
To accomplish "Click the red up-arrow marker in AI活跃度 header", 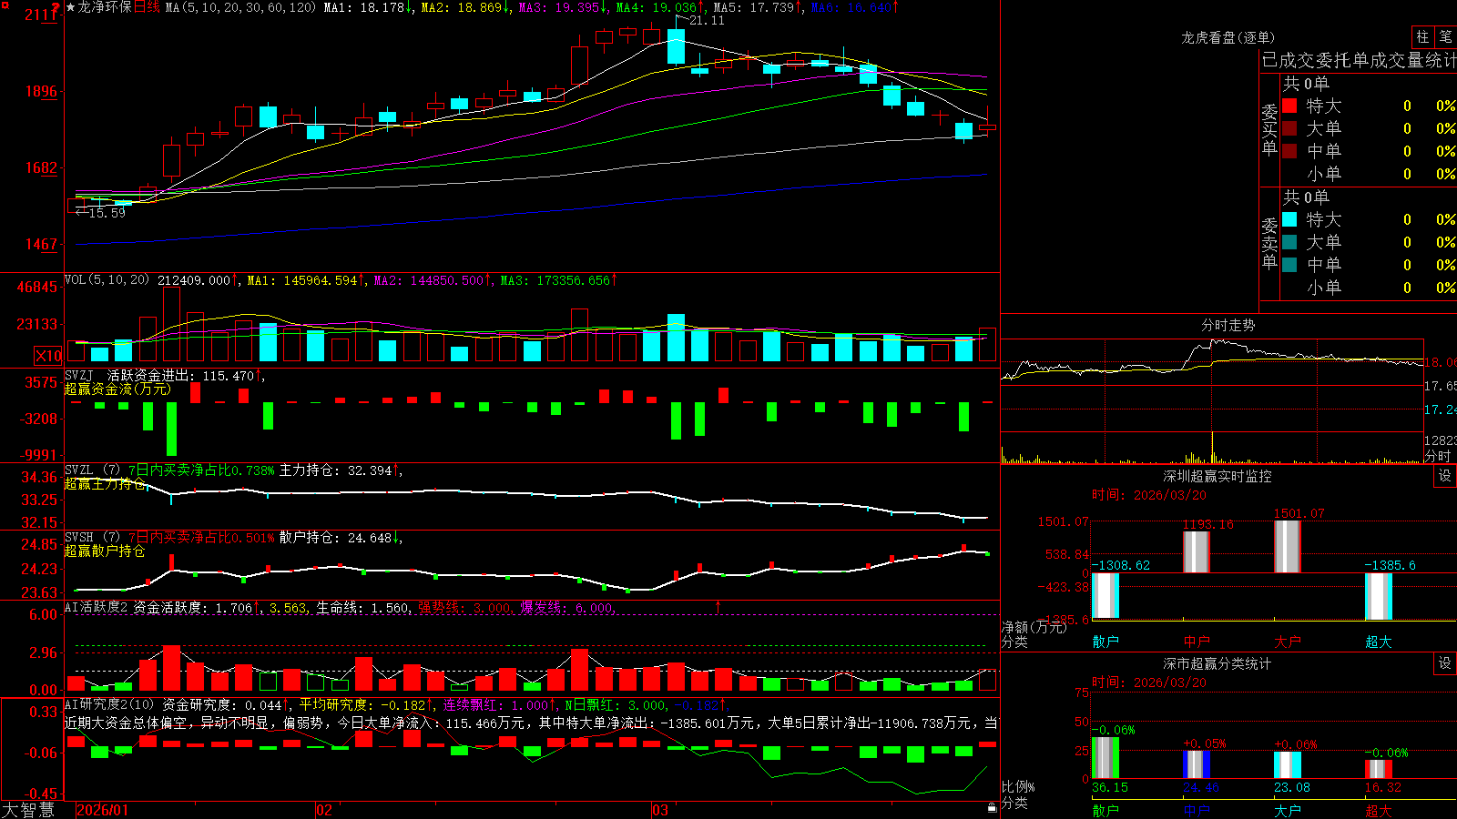I will coord(718,606).
